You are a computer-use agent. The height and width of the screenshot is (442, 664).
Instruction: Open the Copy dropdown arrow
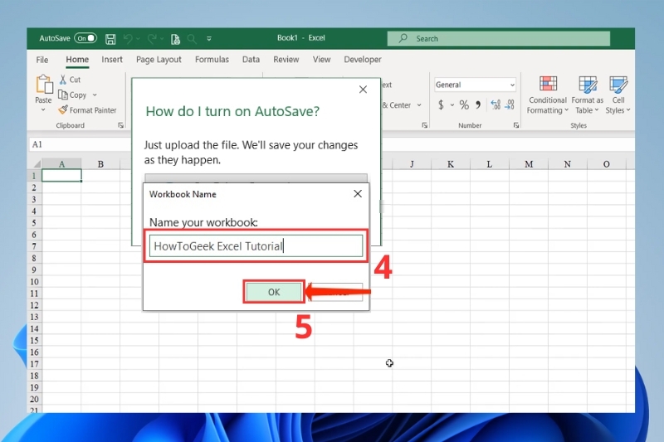click(95, 95)
